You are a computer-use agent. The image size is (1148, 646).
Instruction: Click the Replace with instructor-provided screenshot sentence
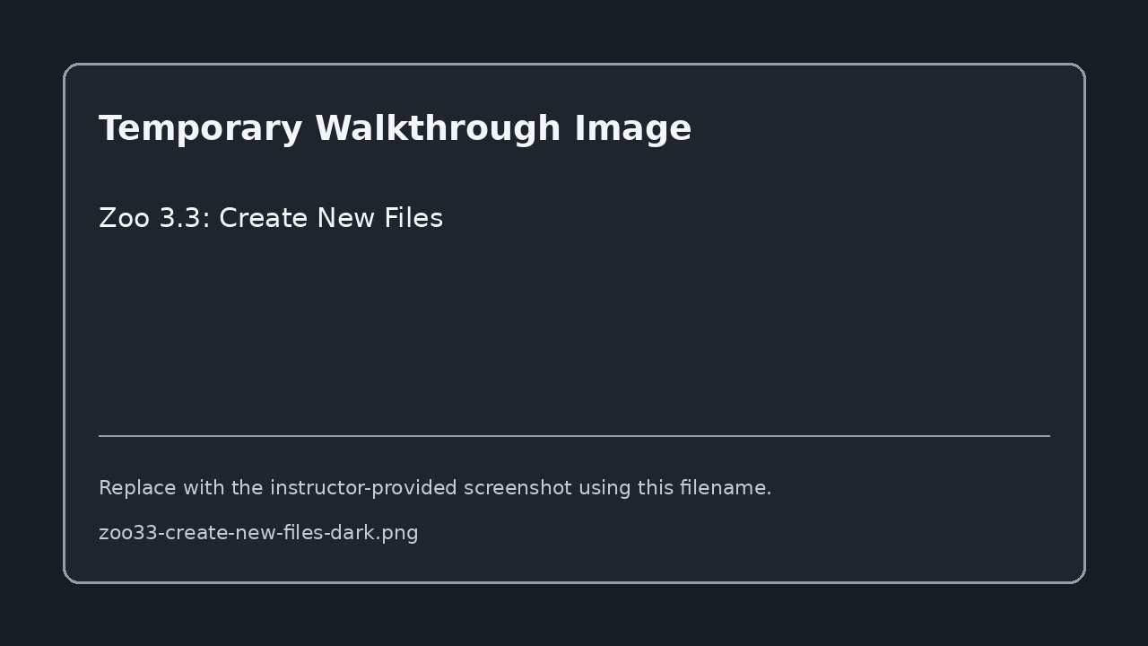tap(435, 488)
